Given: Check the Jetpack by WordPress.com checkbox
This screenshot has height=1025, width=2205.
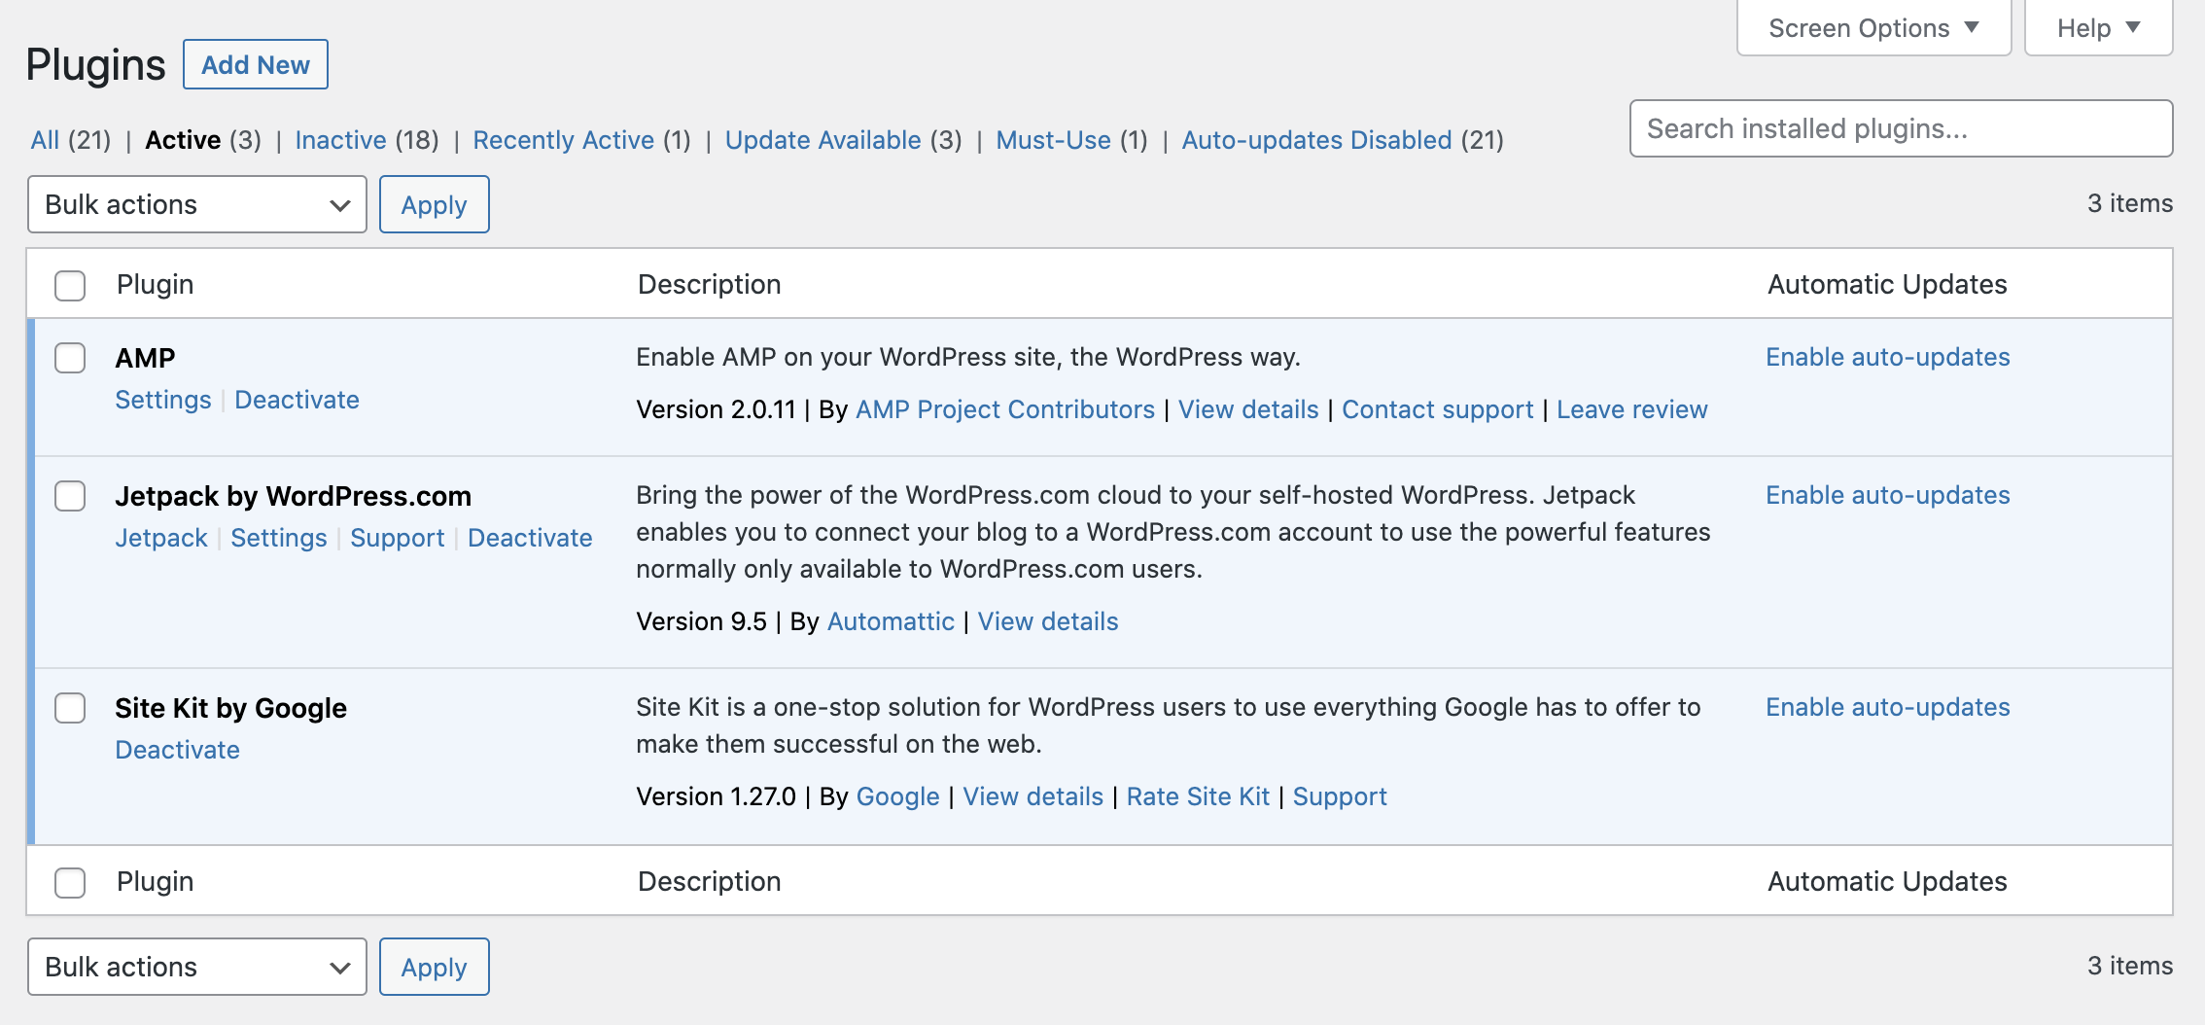Looking at the screenshot, I should click(70, 496).
